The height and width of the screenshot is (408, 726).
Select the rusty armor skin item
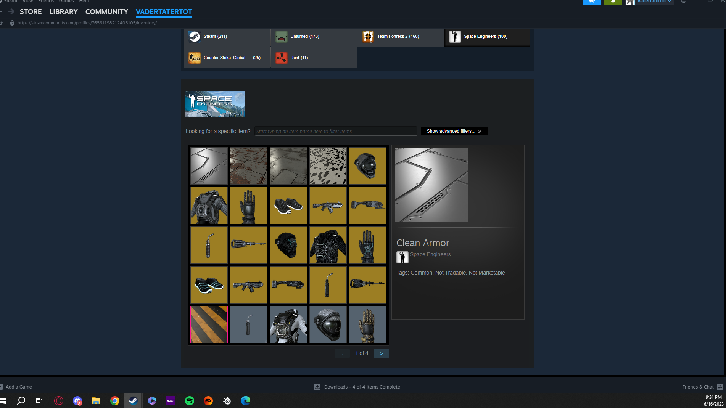pyautogui.click(x=249, y=166)
